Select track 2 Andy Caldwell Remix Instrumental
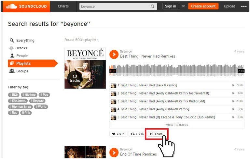 (x=177, y=93)
